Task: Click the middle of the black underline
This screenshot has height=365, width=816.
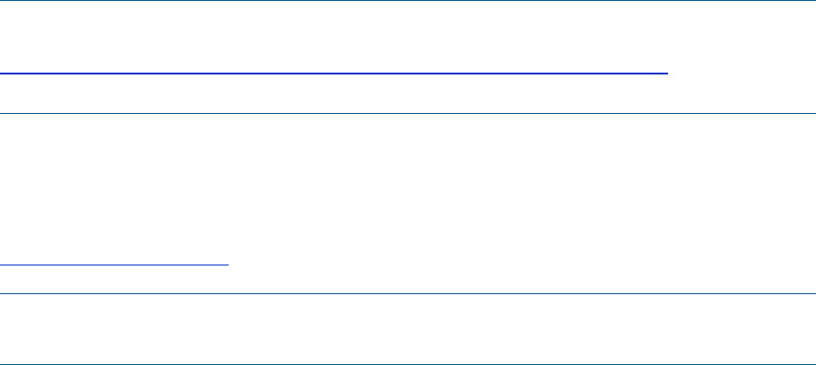Action: (115, 265)
